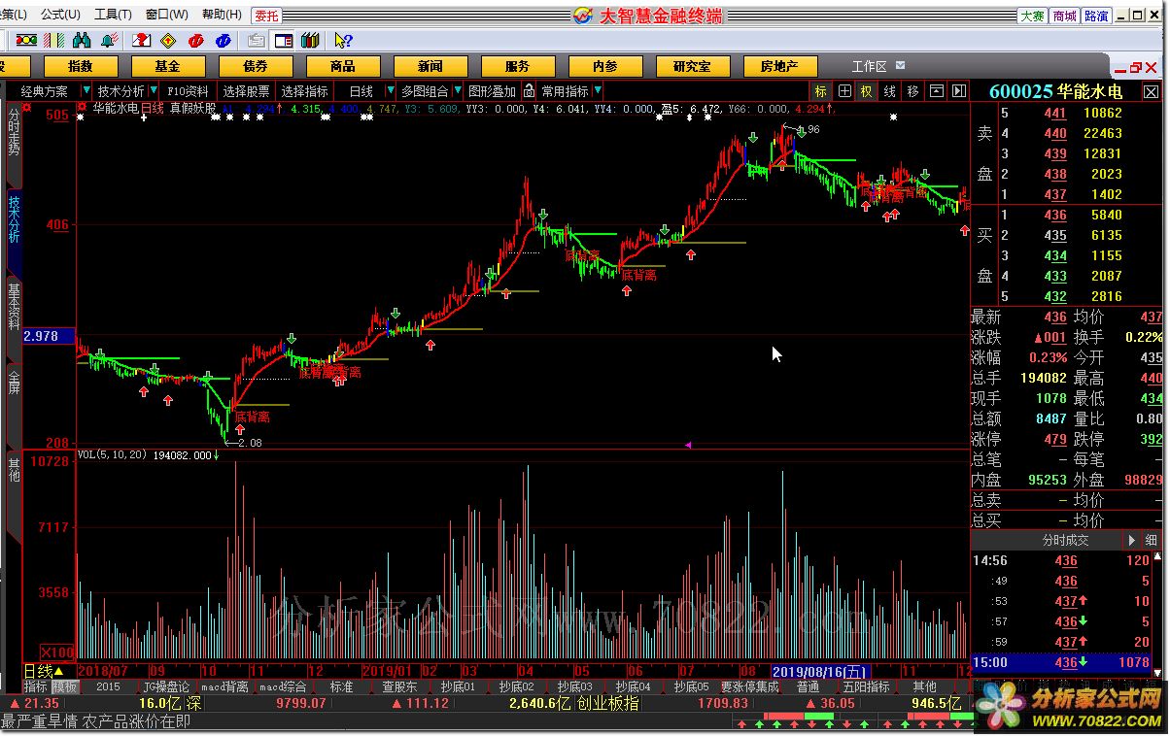Viewport: 1170px width, 736px height.
Task: Click the grey clipboard toolbar icon
Action: (257, 40)
